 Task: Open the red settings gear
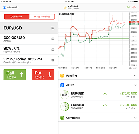(134, 7)
